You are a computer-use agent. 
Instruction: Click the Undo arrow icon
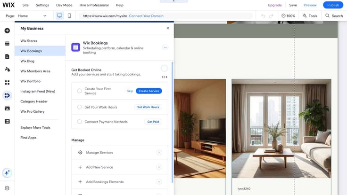[x=263, y=16]
